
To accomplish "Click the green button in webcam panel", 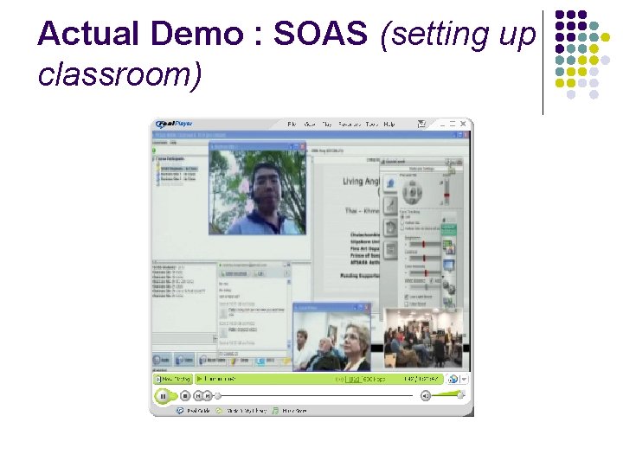I will coord(449,228).
